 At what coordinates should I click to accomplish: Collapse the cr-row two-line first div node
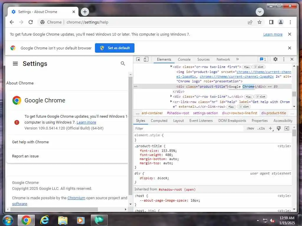point(171,67)
